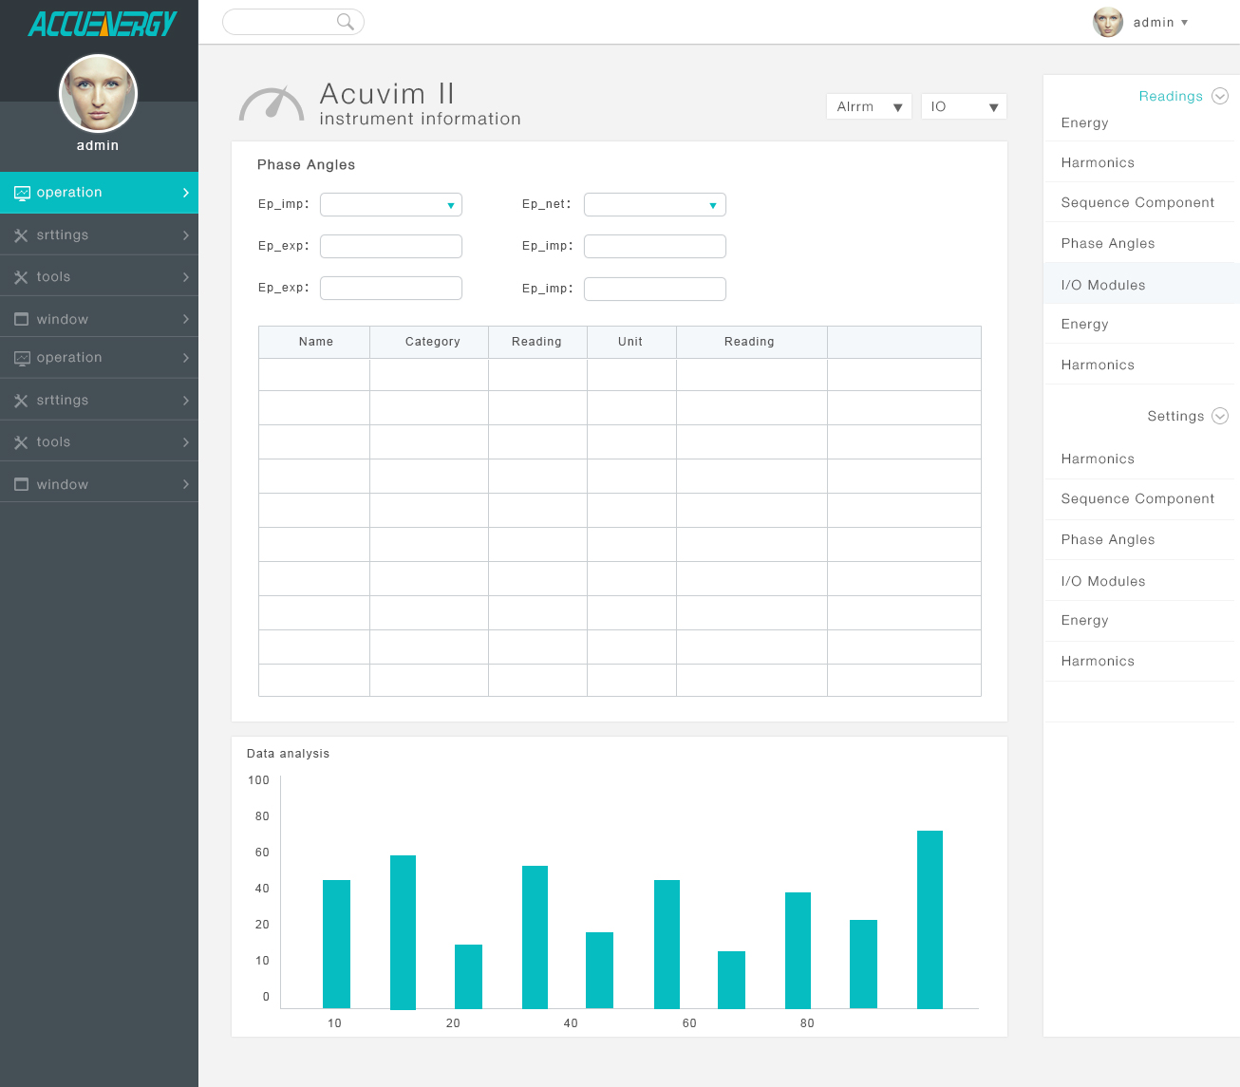1240x1087 pixels.
Task: Click wrench icon of upper tools item
Action: point(21,277)
